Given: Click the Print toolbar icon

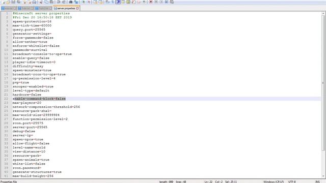Looking at the screenshot, I should pos(34,2).
